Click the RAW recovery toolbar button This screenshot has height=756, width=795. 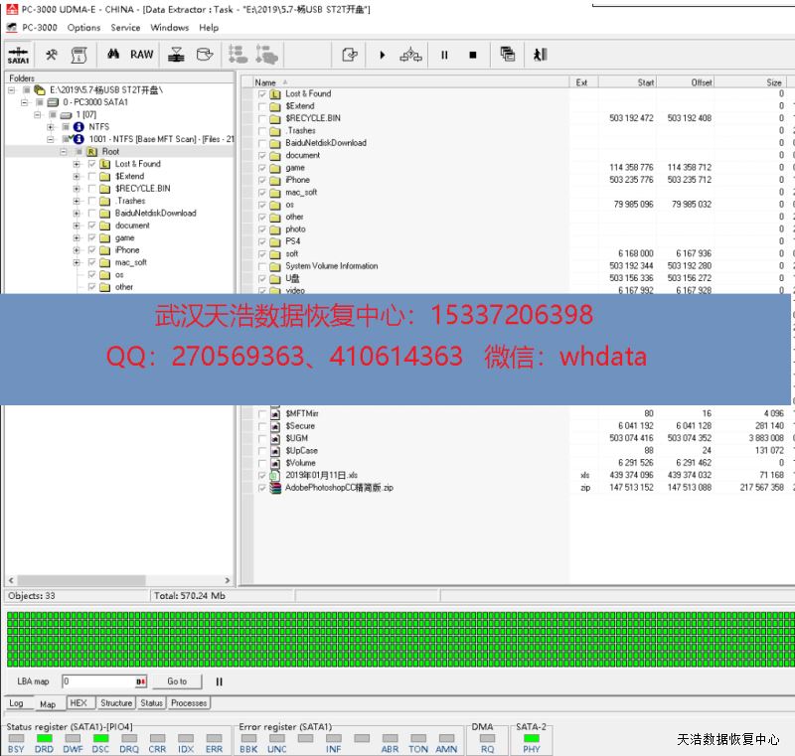pos(141,55)
